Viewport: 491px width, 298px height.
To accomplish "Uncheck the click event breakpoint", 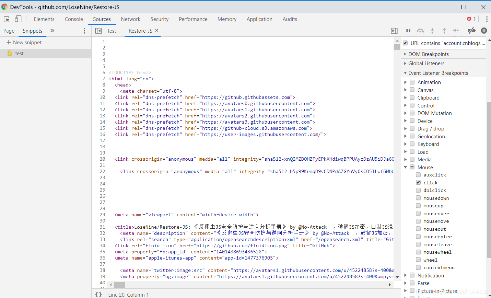I will [x=418, y=183].
